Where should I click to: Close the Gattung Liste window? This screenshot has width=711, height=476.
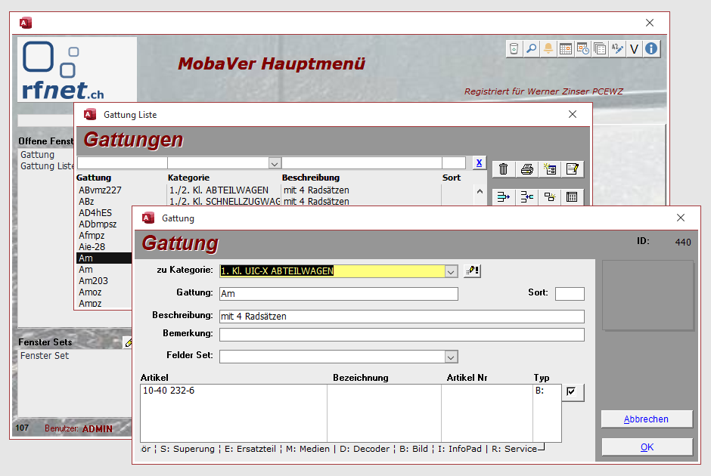tap(573, 114)
